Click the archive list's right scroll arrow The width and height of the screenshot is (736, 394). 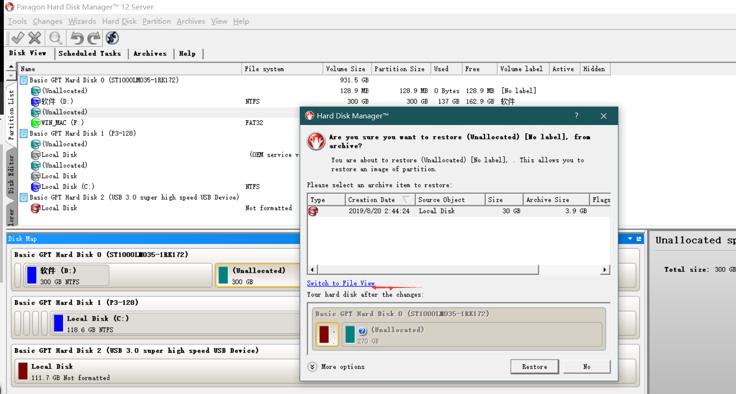pyautogui.click(x=605, y=269)
